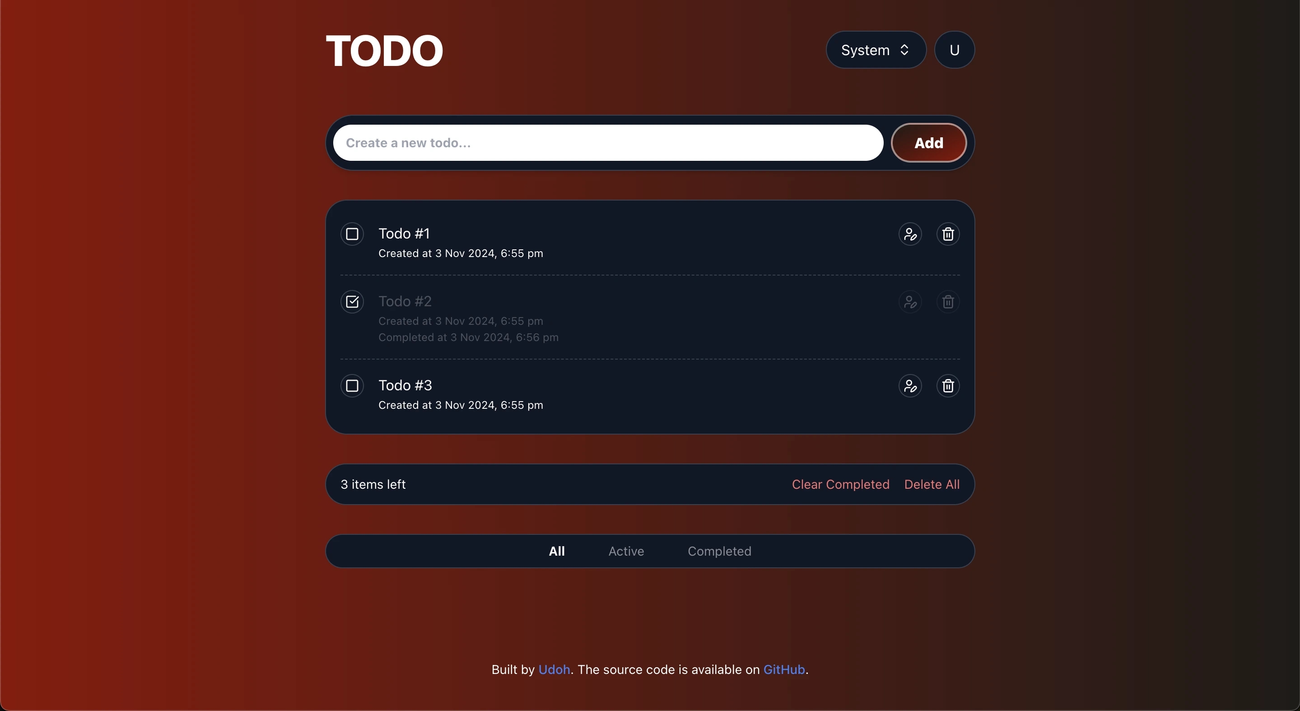Click the Udoh link in footer

pos(554,669)
